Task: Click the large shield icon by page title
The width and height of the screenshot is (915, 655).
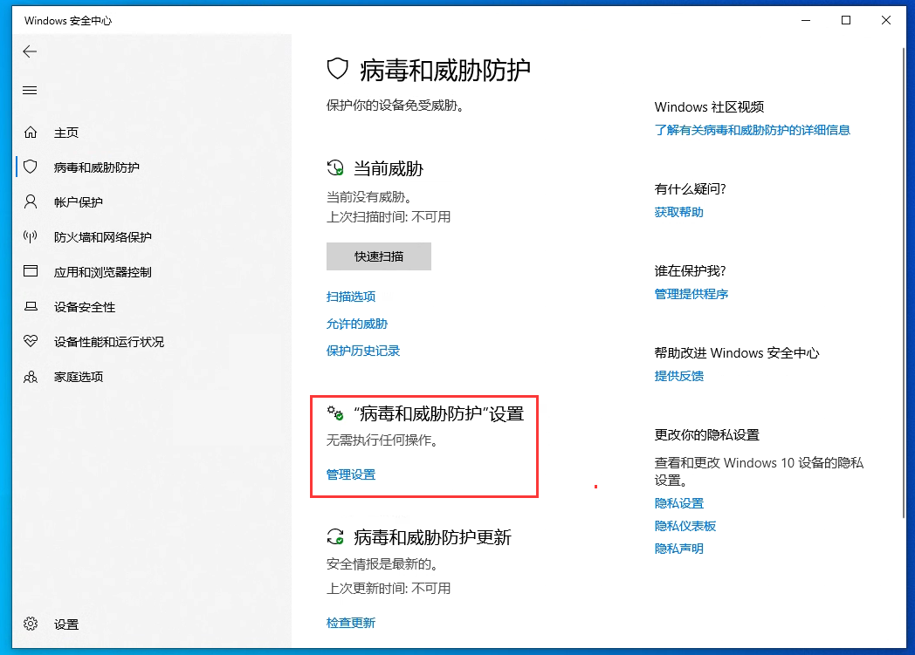Action: pos(337,70)
